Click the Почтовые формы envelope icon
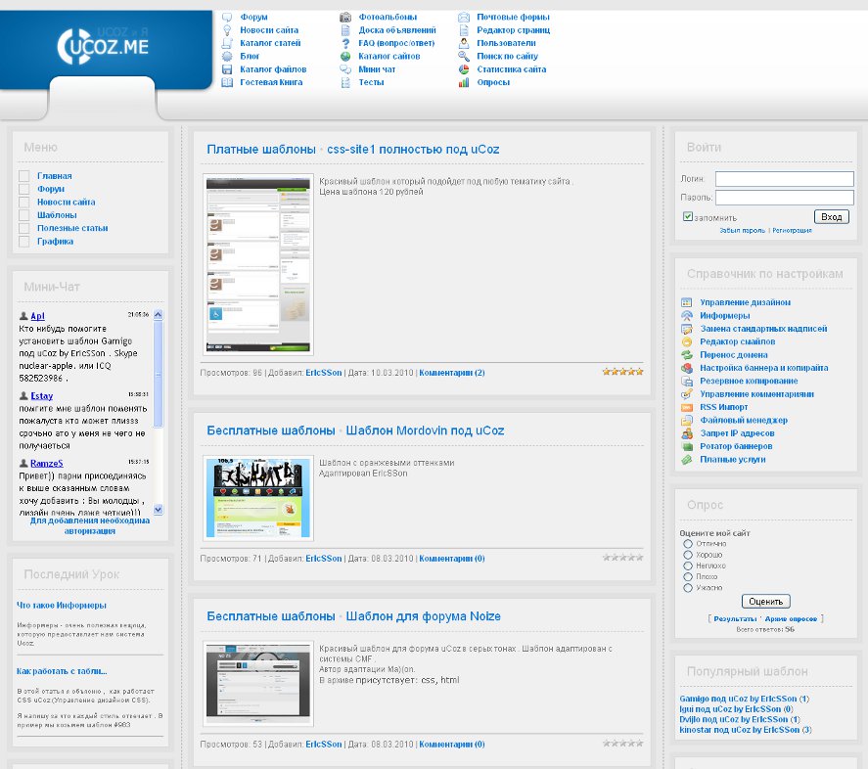Screen dimensions: 868x769 tap(464, 18)
